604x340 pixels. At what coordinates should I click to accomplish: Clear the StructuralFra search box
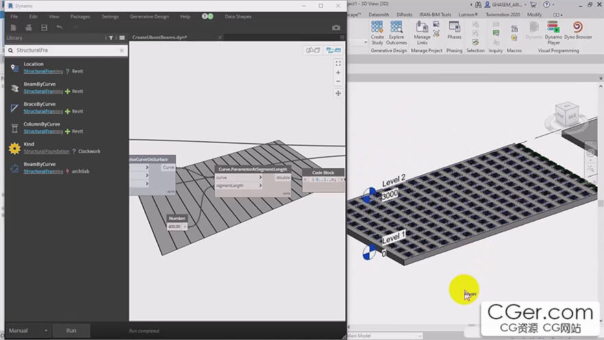click(x=121, y=51)
